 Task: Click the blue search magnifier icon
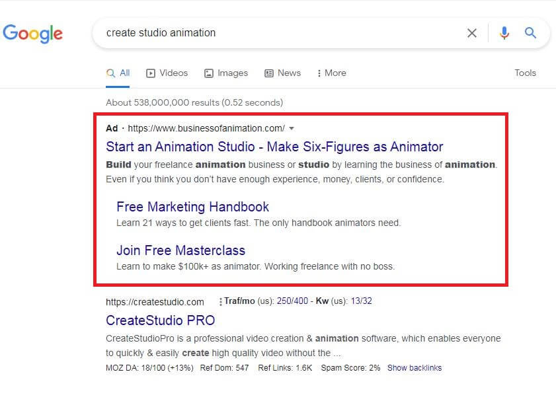[x=530, y=32]
